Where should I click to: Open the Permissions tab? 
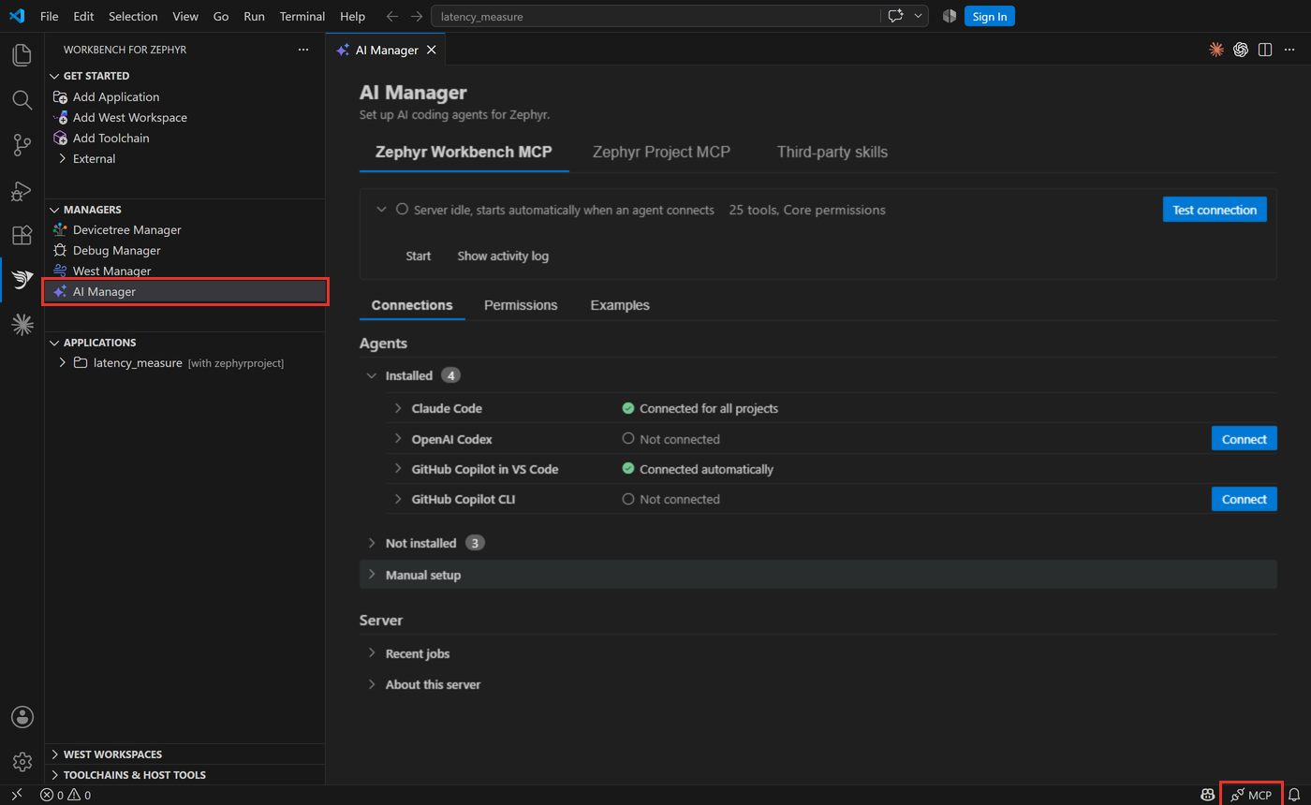pyautogui.click(x=521, y=305)
